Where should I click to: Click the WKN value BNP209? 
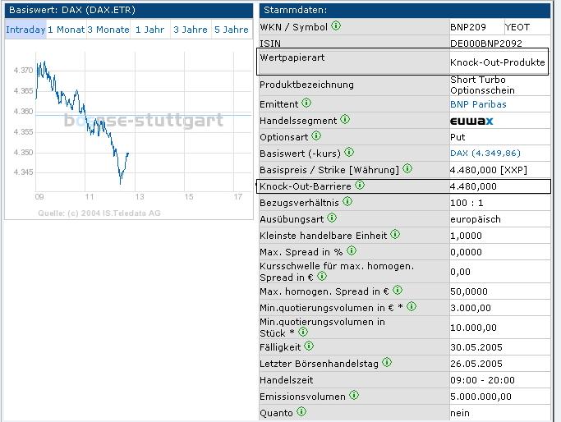468,27
